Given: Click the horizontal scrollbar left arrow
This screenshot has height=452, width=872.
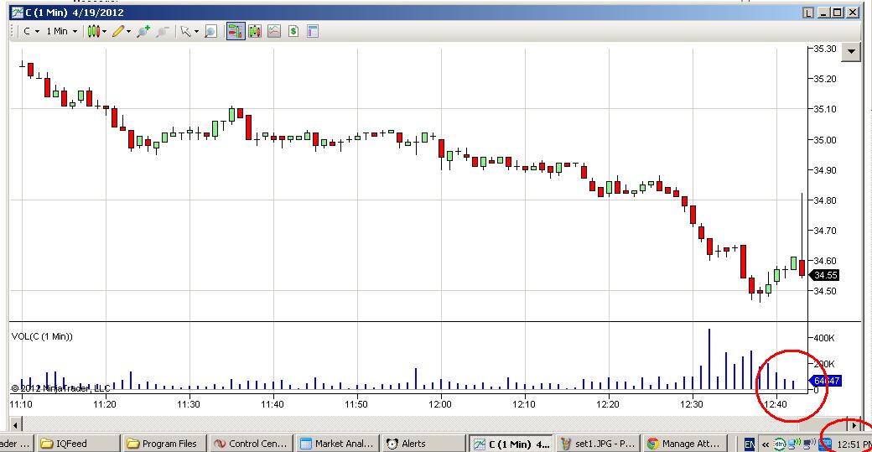Looking at the screenshot, I should click(x=16, y=426).
